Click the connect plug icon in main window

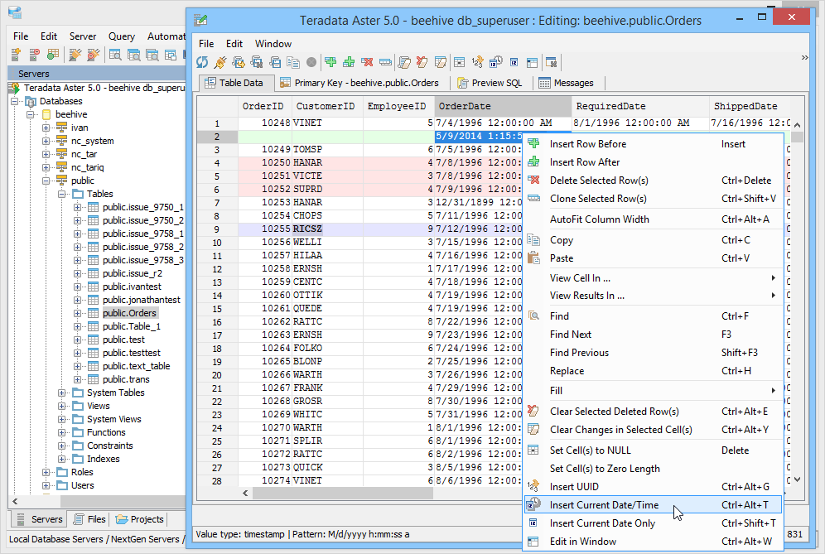(x=75, y=54)
